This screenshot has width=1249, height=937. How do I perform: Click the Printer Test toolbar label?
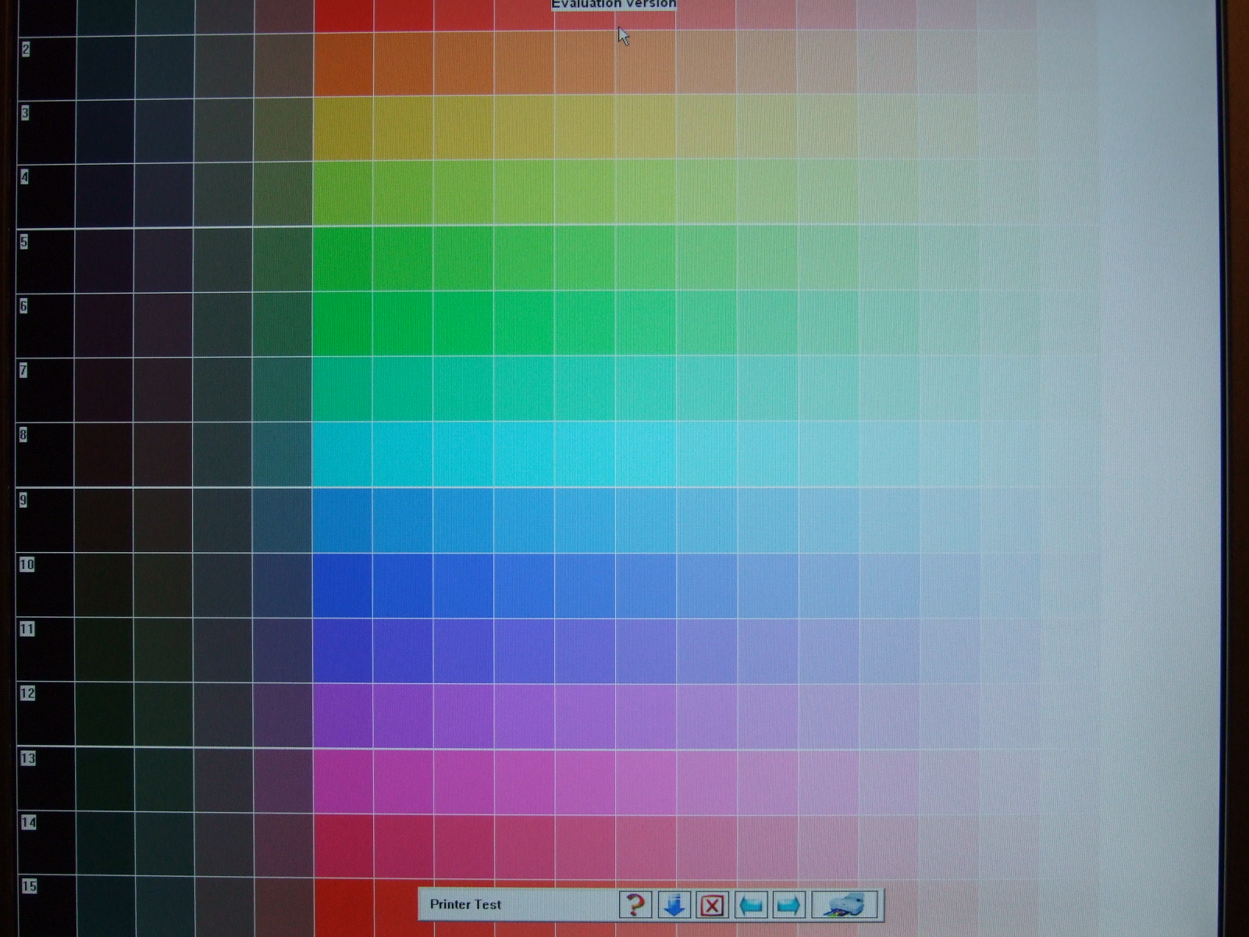[465, 904]
